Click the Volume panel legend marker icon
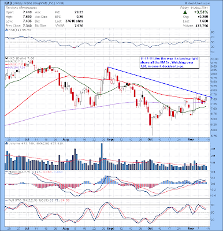The image size is (223, 231). [6, 143]
